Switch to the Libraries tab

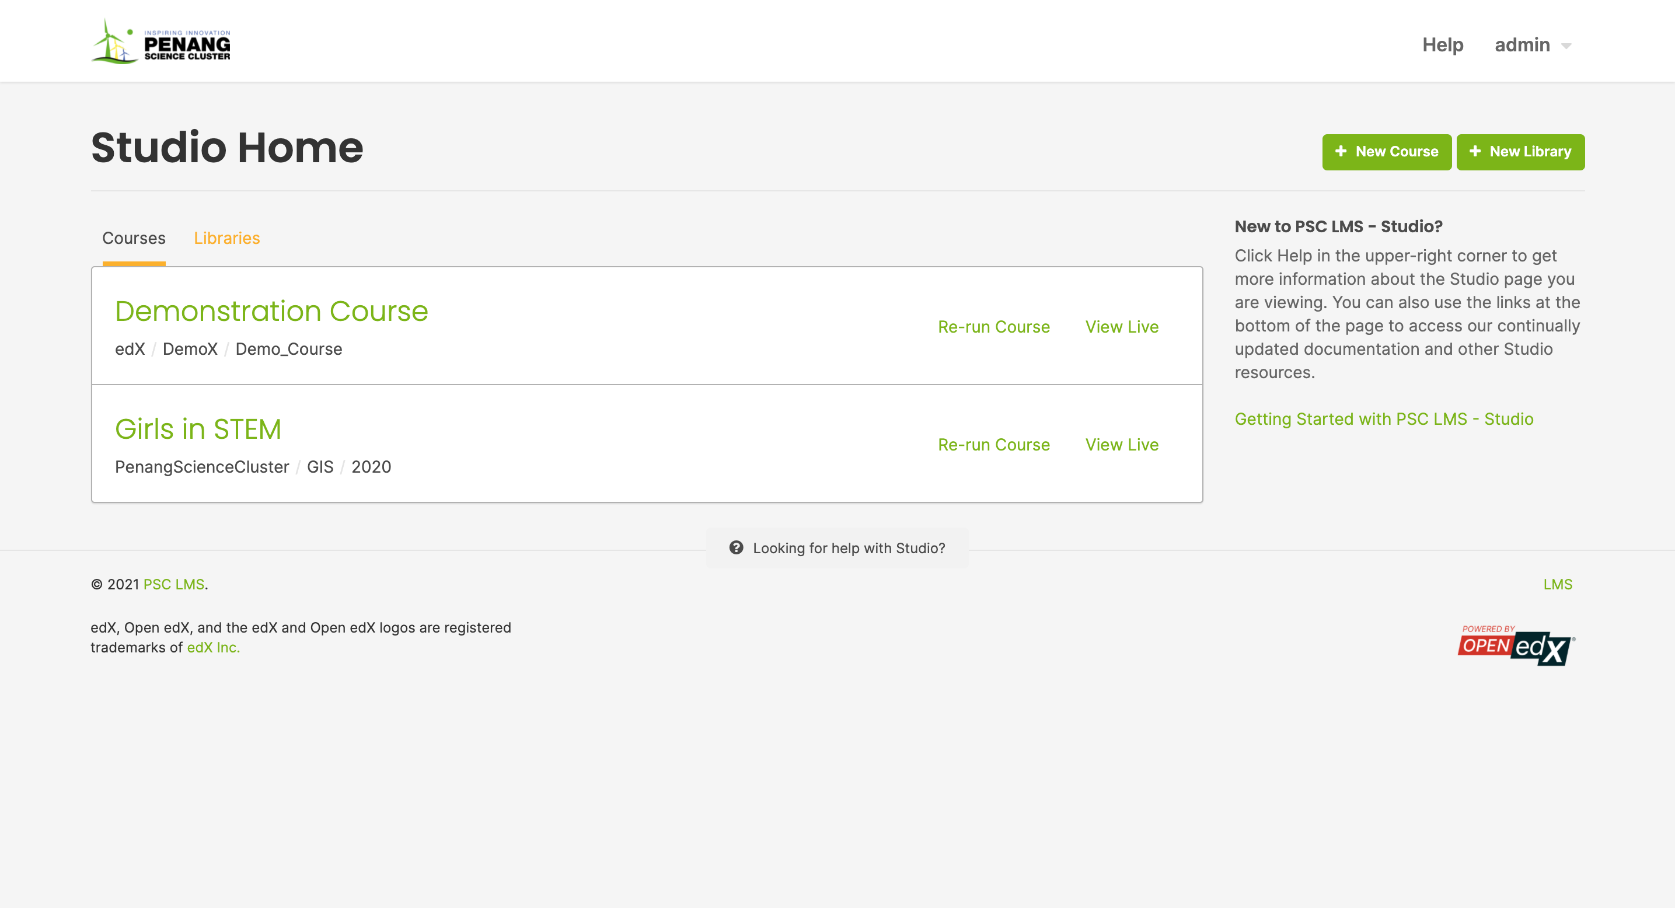[226, 238]
